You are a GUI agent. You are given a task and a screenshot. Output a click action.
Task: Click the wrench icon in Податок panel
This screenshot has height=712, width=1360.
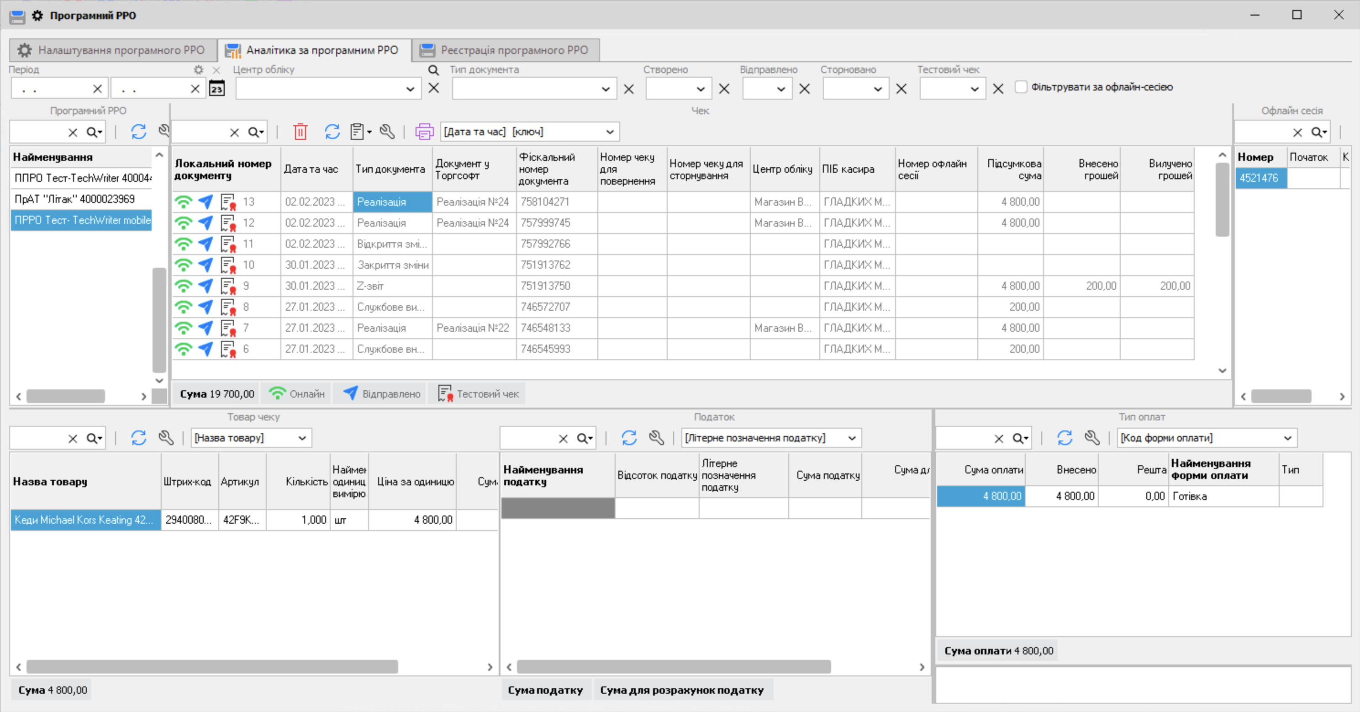pyautogui.click(x=656, y=438)
